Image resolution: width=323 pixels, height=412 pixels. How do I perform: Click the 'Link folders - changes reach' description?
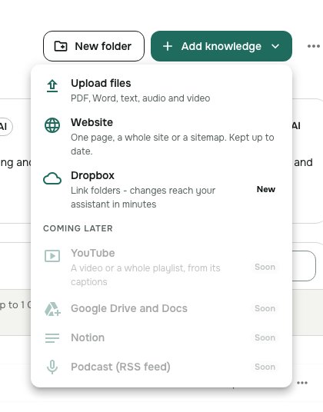[x=143, y=198]
